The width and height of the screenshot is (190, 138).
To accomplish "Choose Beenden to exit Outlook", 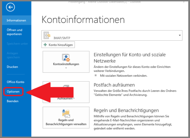I will pyautogui.click(x=12, y=101).
